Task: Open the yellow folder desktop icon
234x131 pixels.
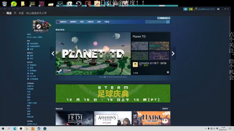Action: (x=23, y=3)
